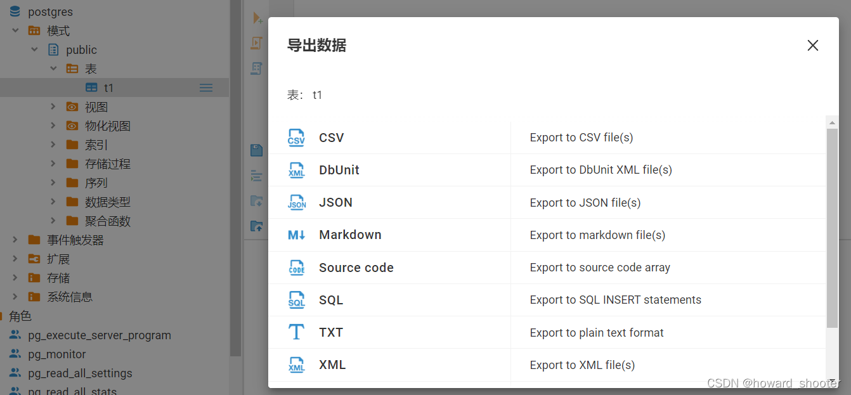Click the TXT plain text format icon
The image size is (851, 395).
click(296, 332)
